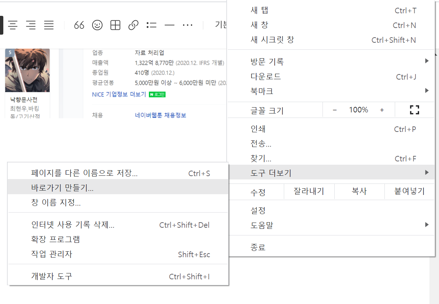Follow 네이버웹툰 채용정보 link
The height and width of the screenshot is (304, 439).
click(160, 115)
